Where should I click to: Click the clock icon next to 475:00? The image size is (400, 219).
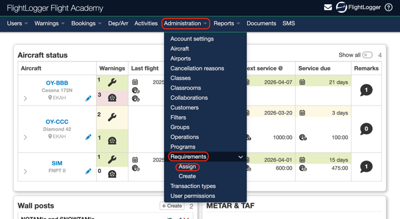point(303,168)
